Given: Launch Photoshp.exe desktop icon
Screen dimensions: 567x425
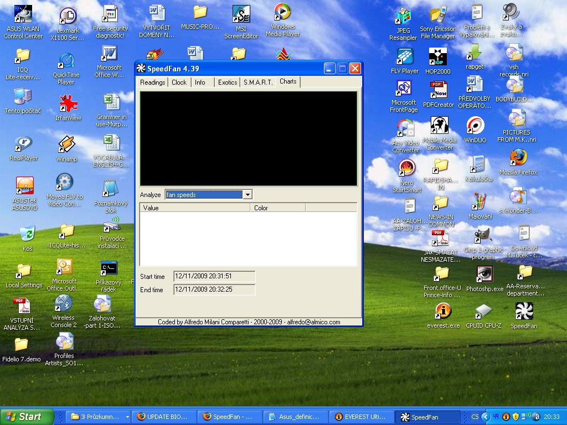Looking at the screenshot, I should tap(484, 279).
